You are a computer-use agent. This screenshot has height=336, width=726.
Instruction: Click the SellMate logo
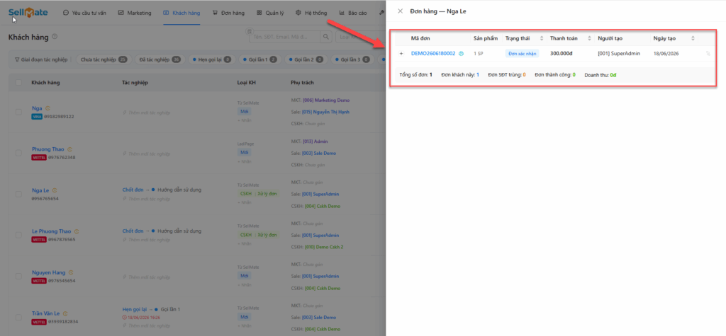pos(28,13)
